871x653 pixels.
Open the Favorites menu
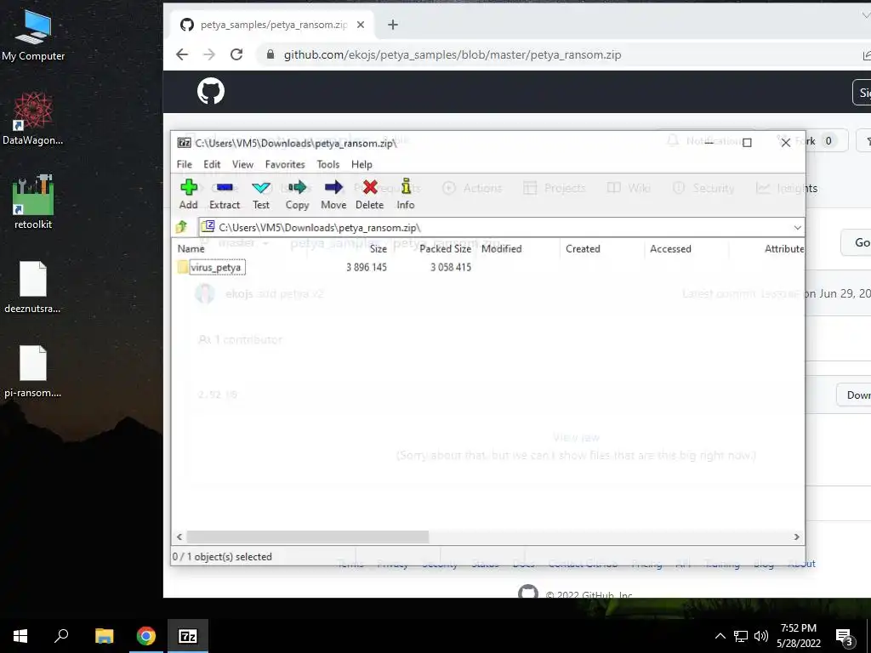(285, 164)
